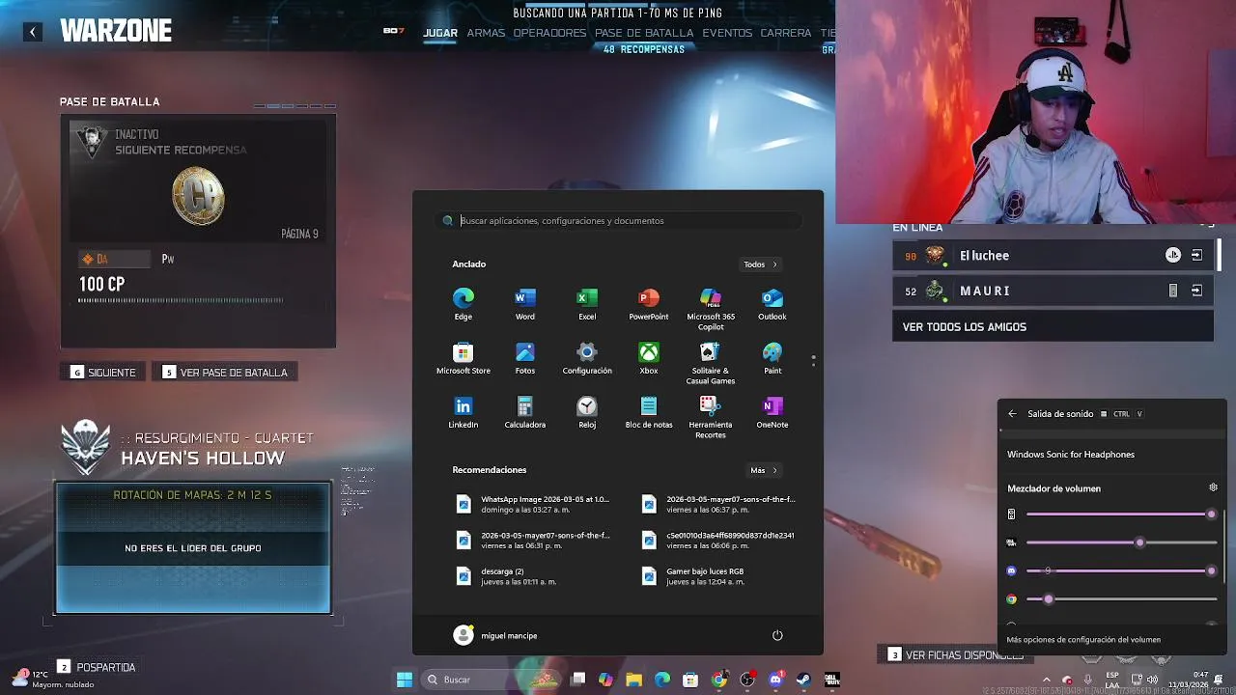Viewport: 1236px width, 695px height.
Task: Open Discord from the taskbar
Action: tap(775, 680)
